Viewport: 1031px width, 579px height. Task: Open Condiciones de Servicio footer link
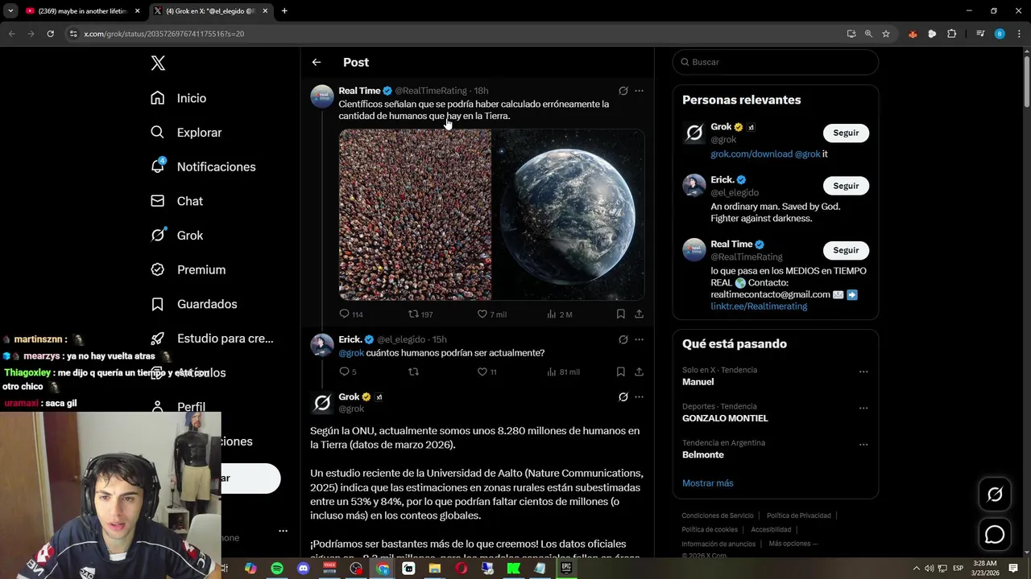click(718, 515)
